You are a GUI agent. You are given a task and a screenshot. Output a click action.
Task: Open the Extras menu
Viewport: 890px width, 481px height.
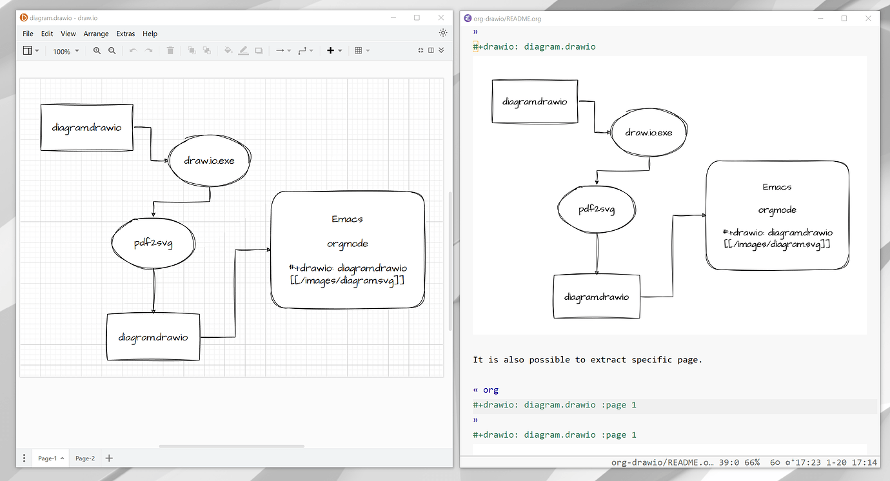coord(125,34)
